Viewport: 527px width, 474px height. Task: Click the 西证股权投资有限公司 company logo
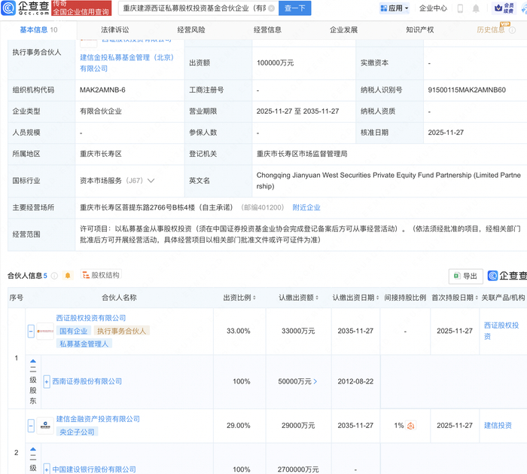[x=44, y=332]
